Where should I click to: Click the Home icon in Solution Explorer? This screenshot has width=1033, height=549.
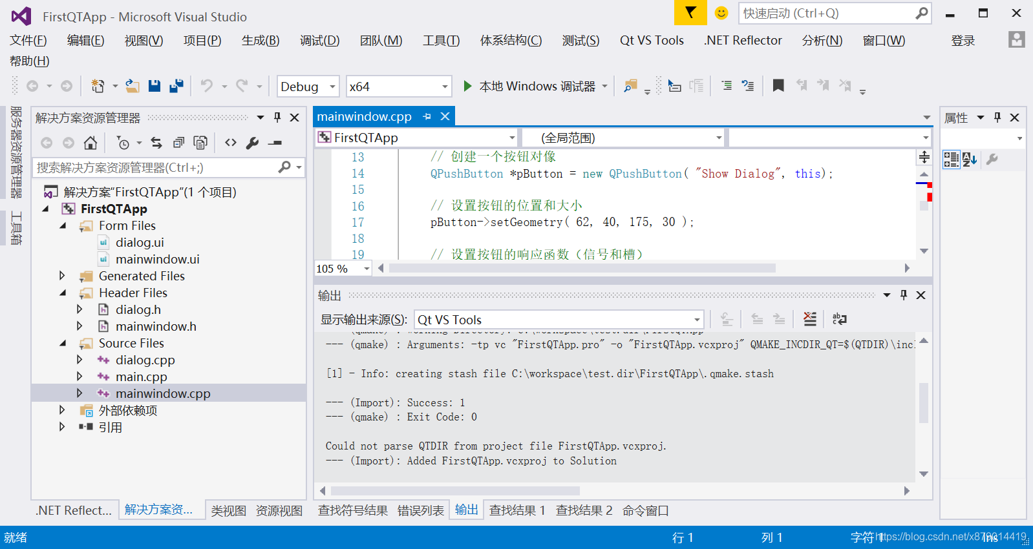coord(91,143)
